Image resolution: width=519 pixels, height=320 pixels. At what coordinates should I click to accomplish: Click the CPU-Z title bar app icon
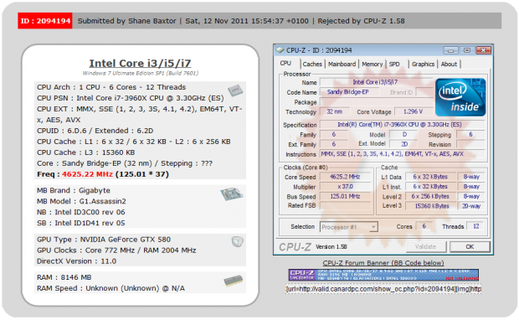click(280, 50)
